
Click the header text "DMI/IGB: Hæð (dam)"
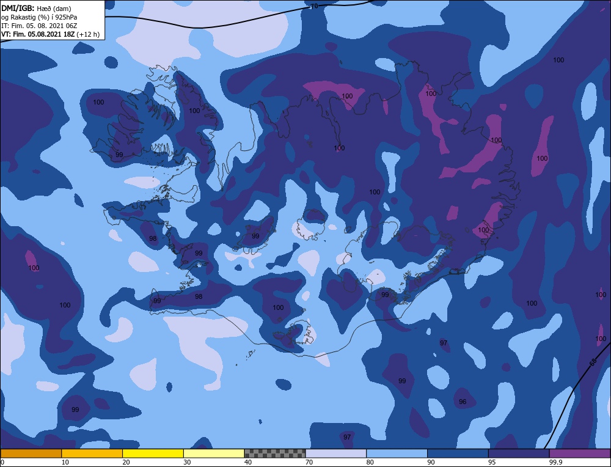click(x=36, y=8)
